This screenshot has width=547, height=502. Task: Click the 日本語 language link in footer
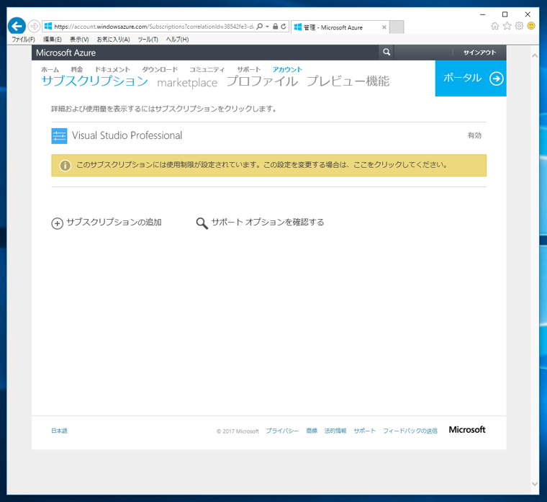coord(59,431)
